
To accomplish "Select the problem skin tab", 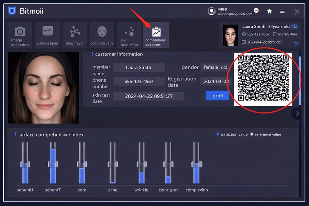I will (102, 35).
